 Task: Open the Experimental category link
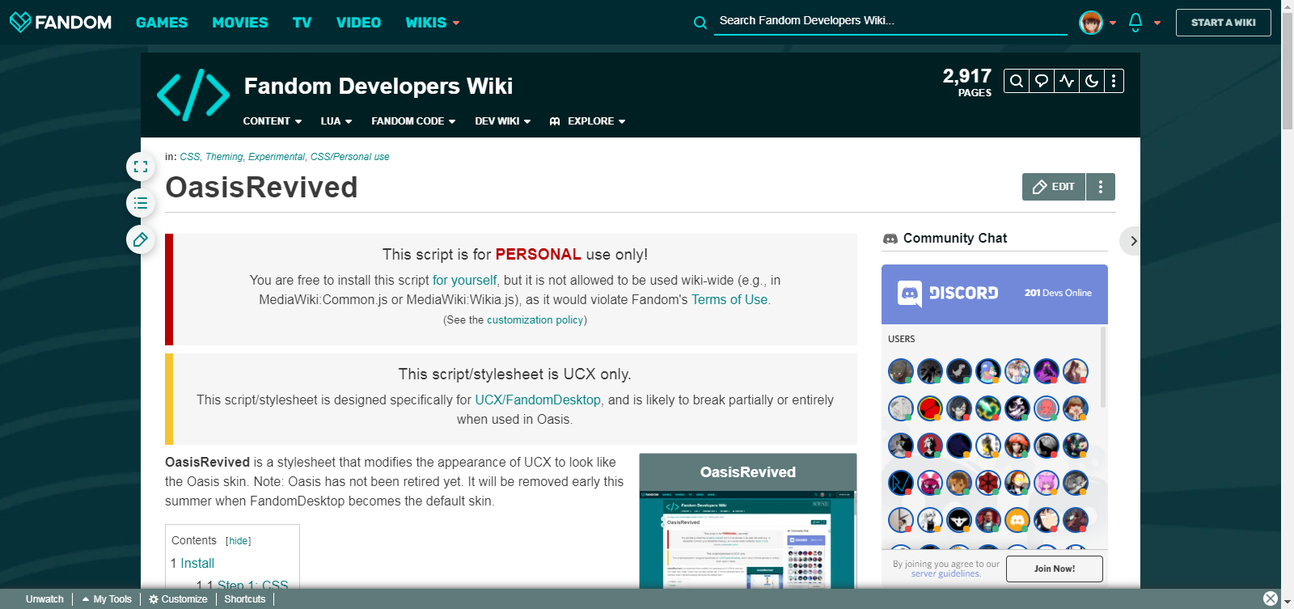tap(277, 157)
